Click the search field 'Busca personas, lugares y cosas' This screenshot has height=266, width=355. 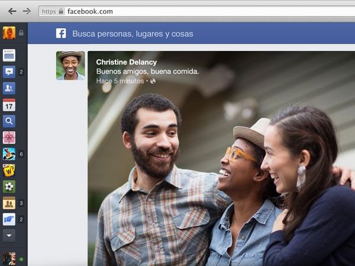click(133, 34)
